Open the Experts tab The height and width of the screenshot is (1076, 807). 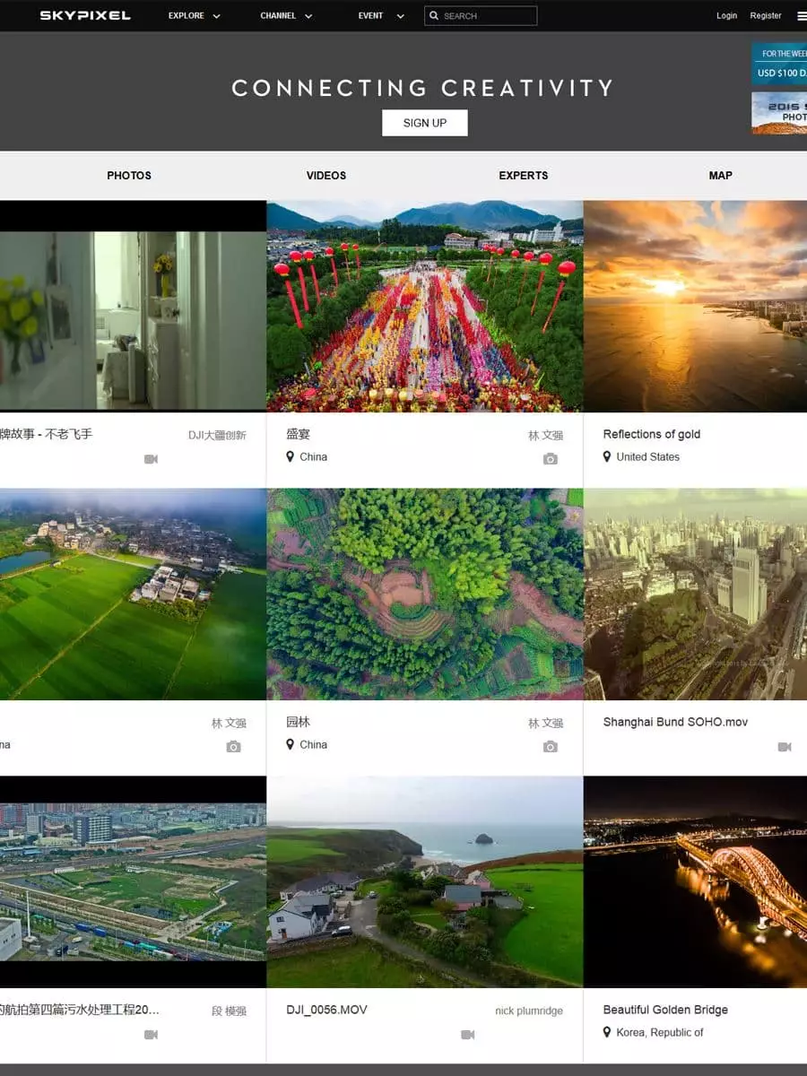tap(524, 176)
